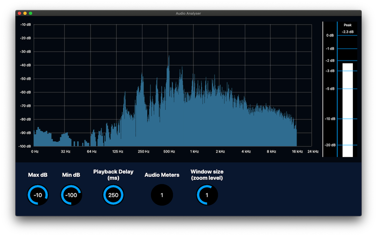
Task: Click the "-20 dB" meter scale label
Action: click(330, 145)
